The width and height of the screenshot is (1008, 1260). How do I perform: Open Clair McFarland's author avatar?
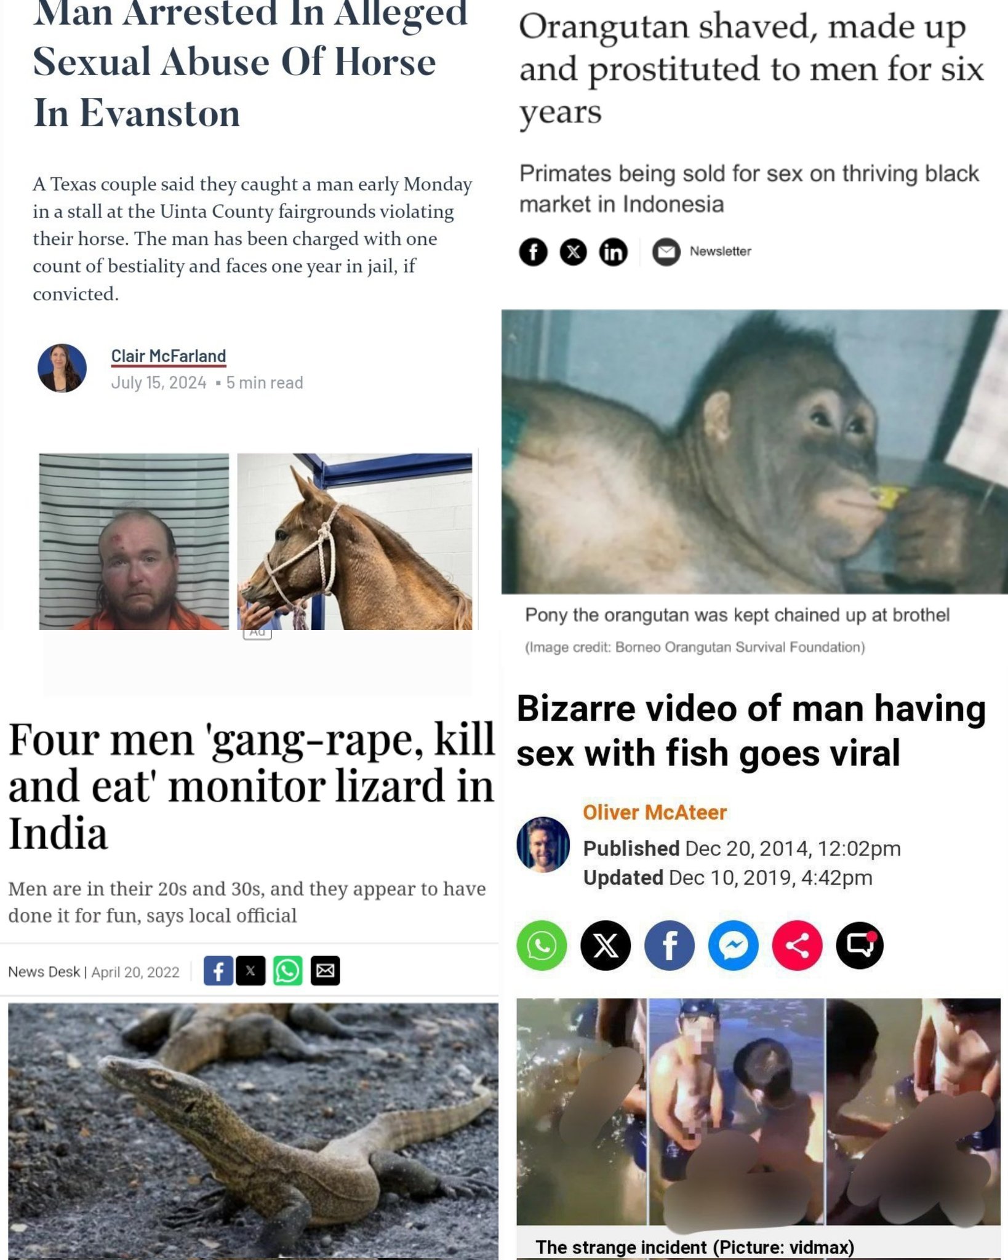[x=62, y=368]
